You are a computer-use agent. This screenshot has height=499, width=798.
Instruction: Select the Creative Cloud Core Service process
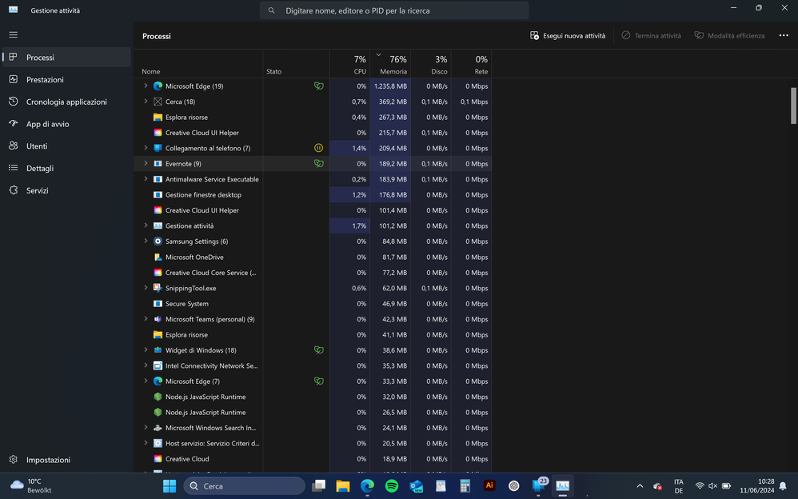tap(313, 273)
